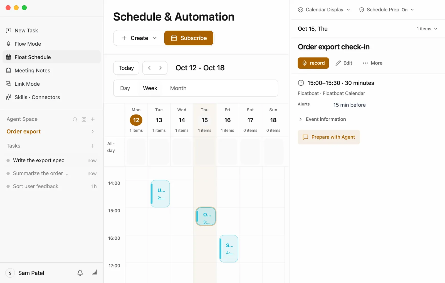Open the Agent Space grid view icon

[x=84, y=120]
